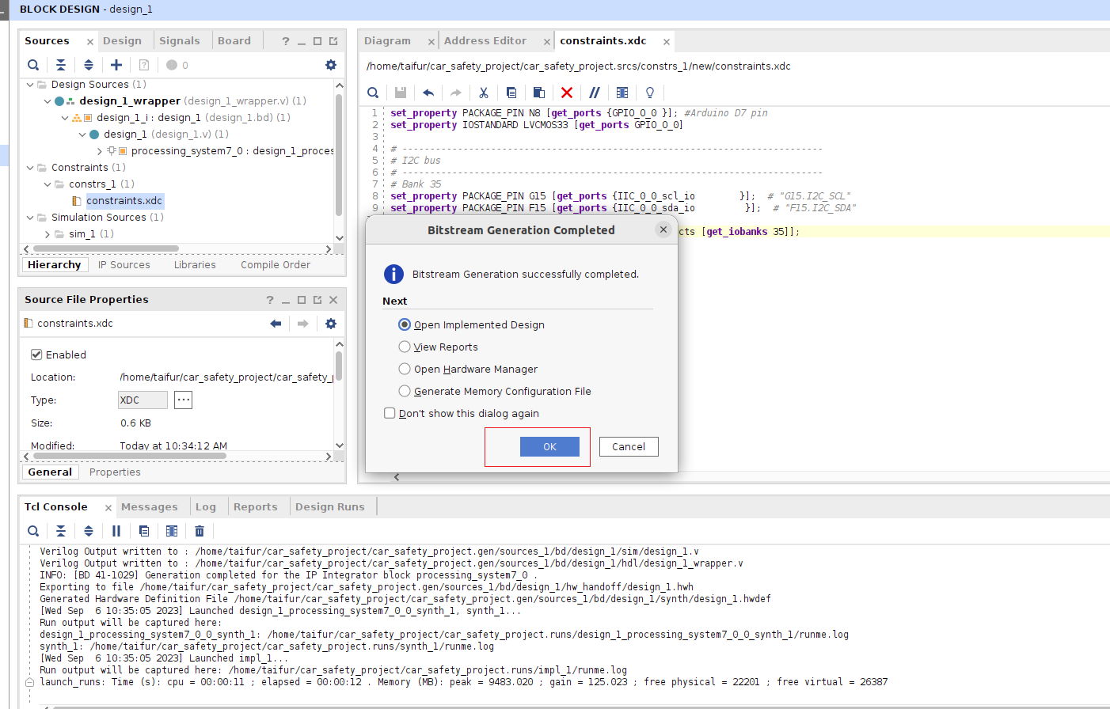Switch to the Messages tab

coord(150,507)
